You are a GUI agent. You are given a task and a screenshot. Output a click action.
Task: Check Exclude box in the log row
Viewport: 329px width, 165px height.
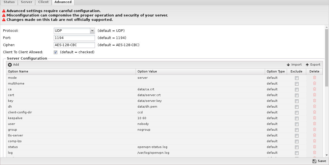point(297,153)
